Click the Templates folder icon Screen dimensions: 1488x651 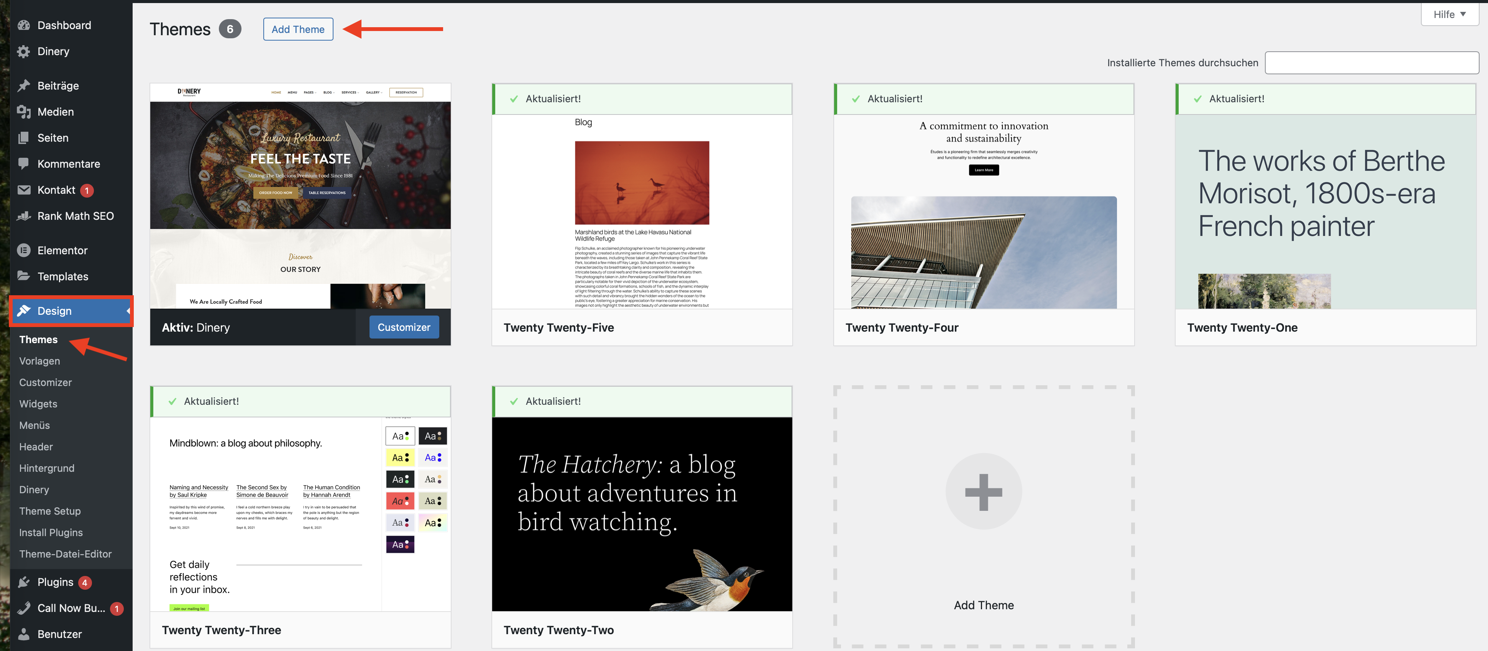(24, 276)
